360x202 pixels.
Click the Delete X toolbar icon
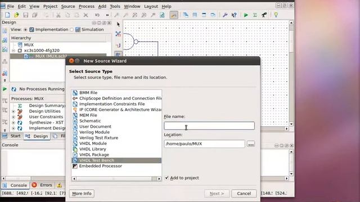(x=85, y=15)
